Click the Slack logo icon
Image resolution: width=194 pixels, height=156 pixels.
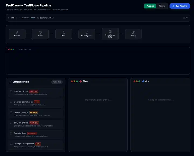(81, 81)
